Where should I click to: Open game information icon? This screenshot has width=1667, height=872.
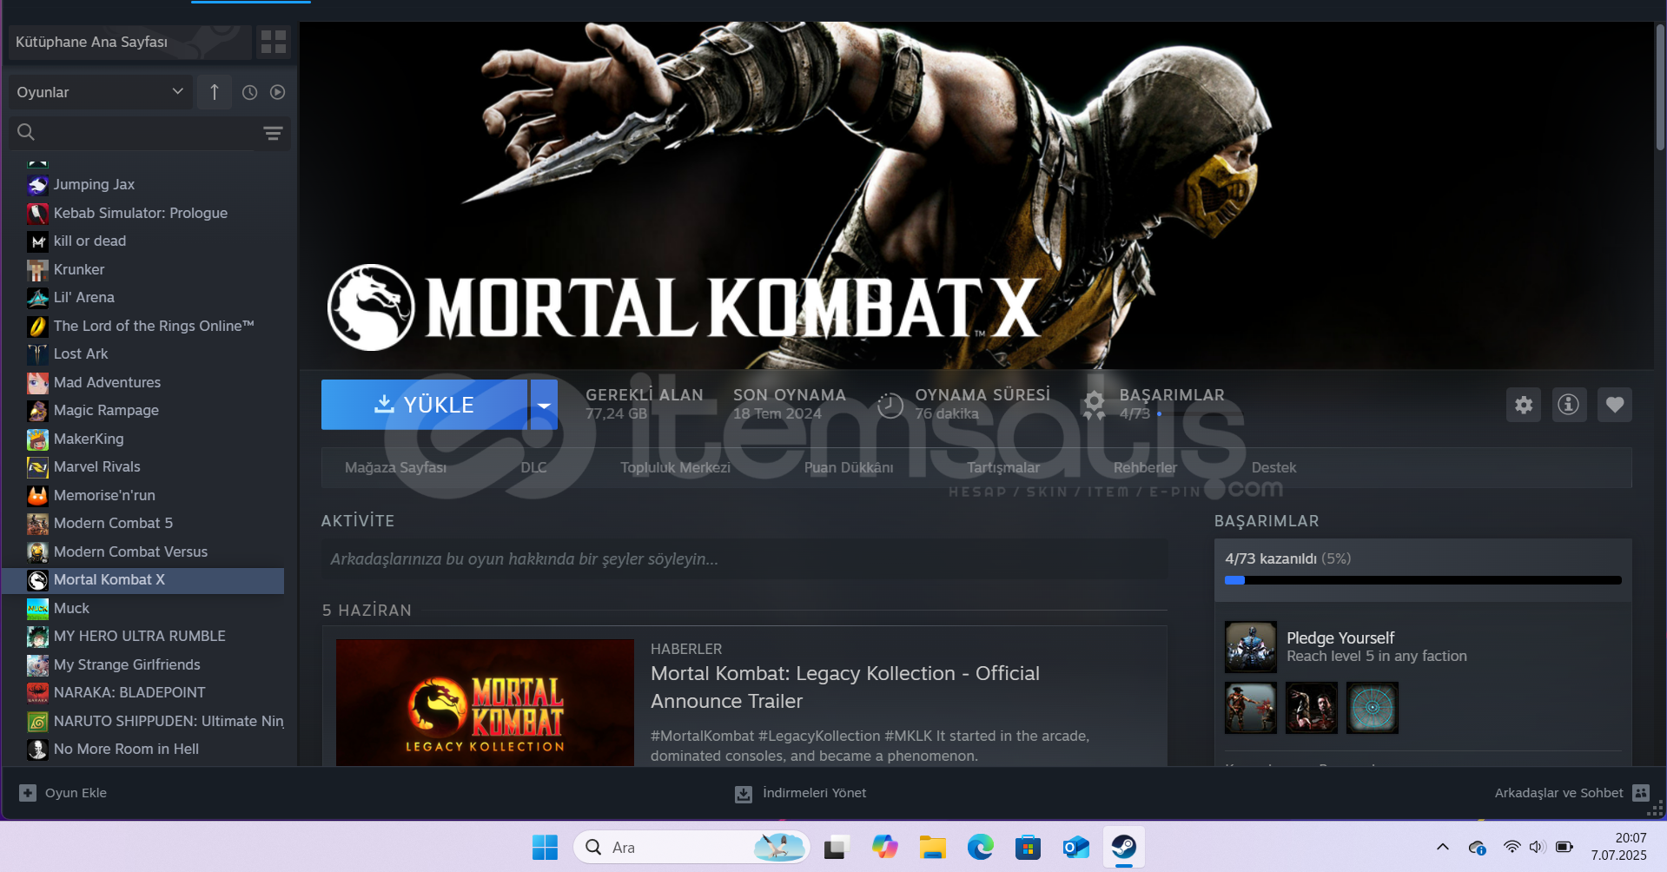1569,405
